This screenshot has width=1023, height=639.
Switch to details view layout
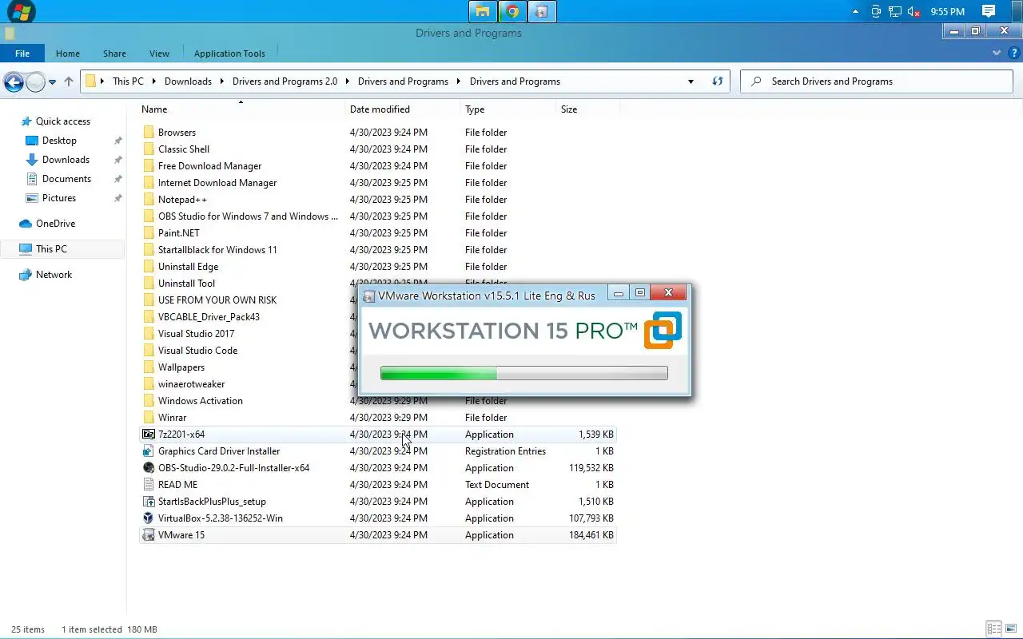click(x=993, y=629)
